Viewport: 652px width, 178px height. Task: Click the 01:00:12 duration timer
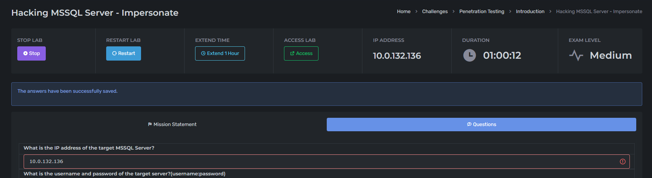[502, 56]
